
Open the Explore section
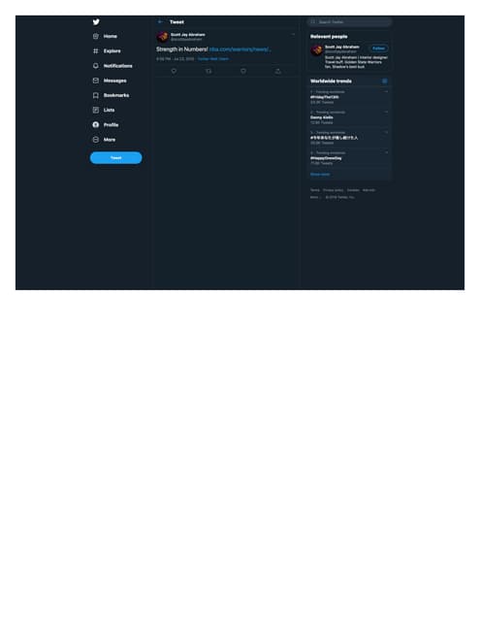click(107, 51)
